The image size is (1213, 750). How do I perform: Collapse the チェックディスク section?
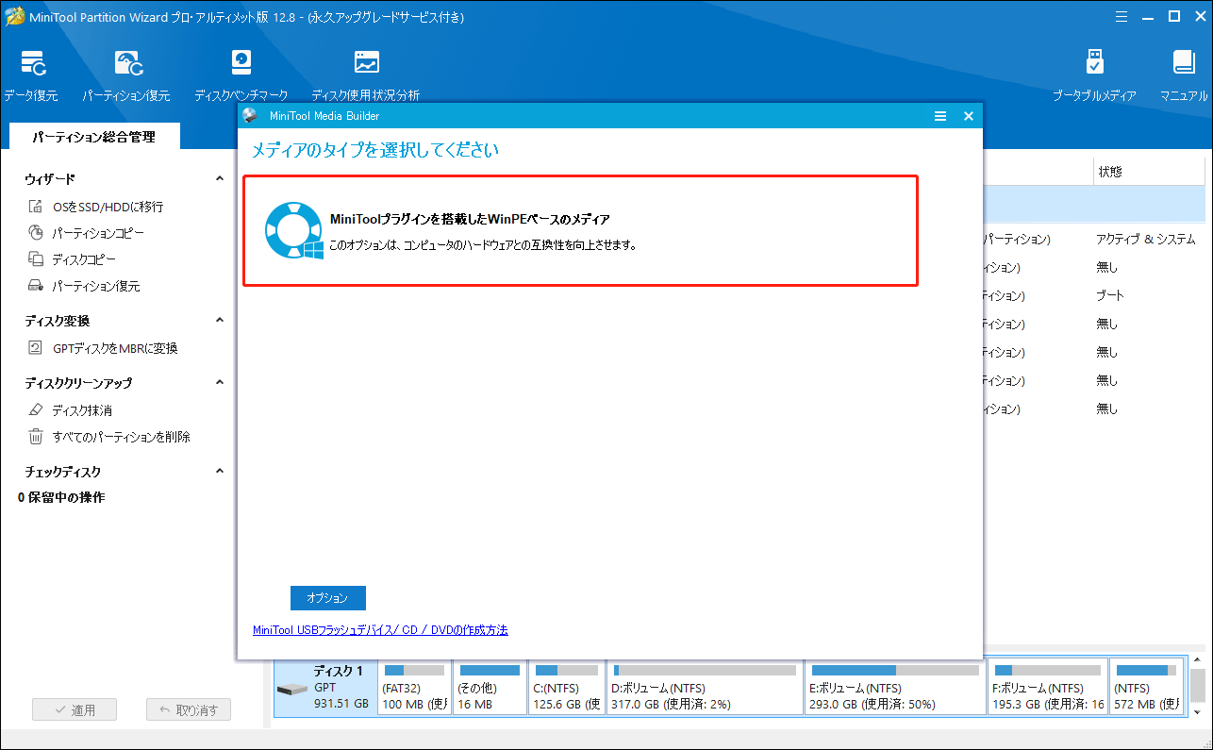(x=220, y=471)
